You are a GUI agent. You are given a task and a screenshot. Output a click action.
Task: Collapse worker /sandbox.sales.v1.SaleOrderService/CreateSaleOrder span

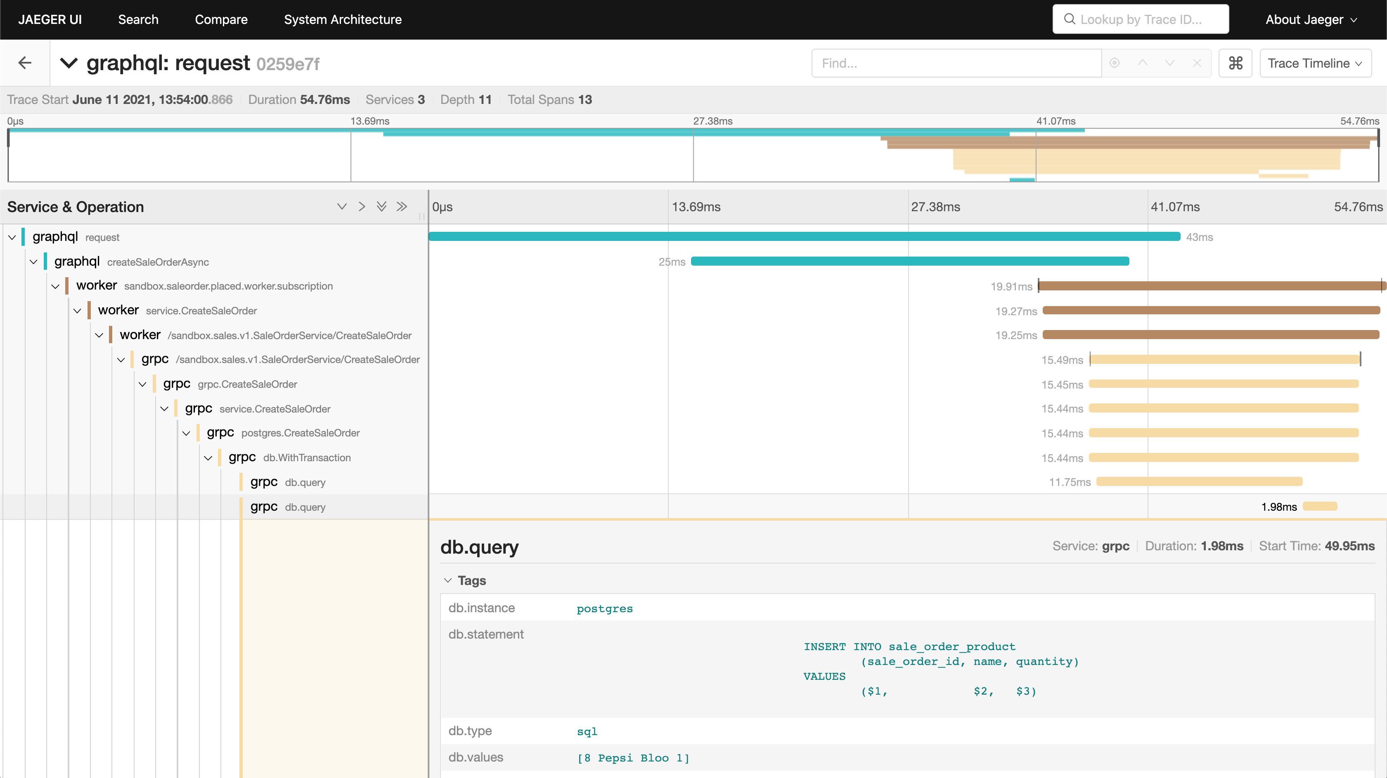(x=99, y=335)
